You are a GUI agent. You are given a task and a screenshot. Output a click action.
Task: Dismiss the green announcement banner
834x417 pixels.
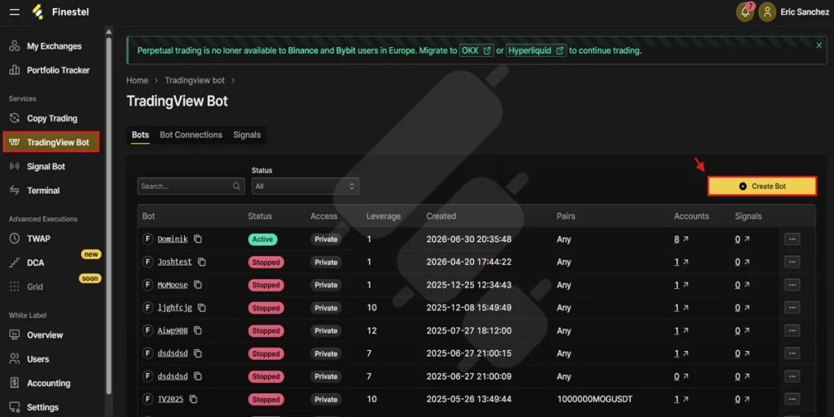819,46
